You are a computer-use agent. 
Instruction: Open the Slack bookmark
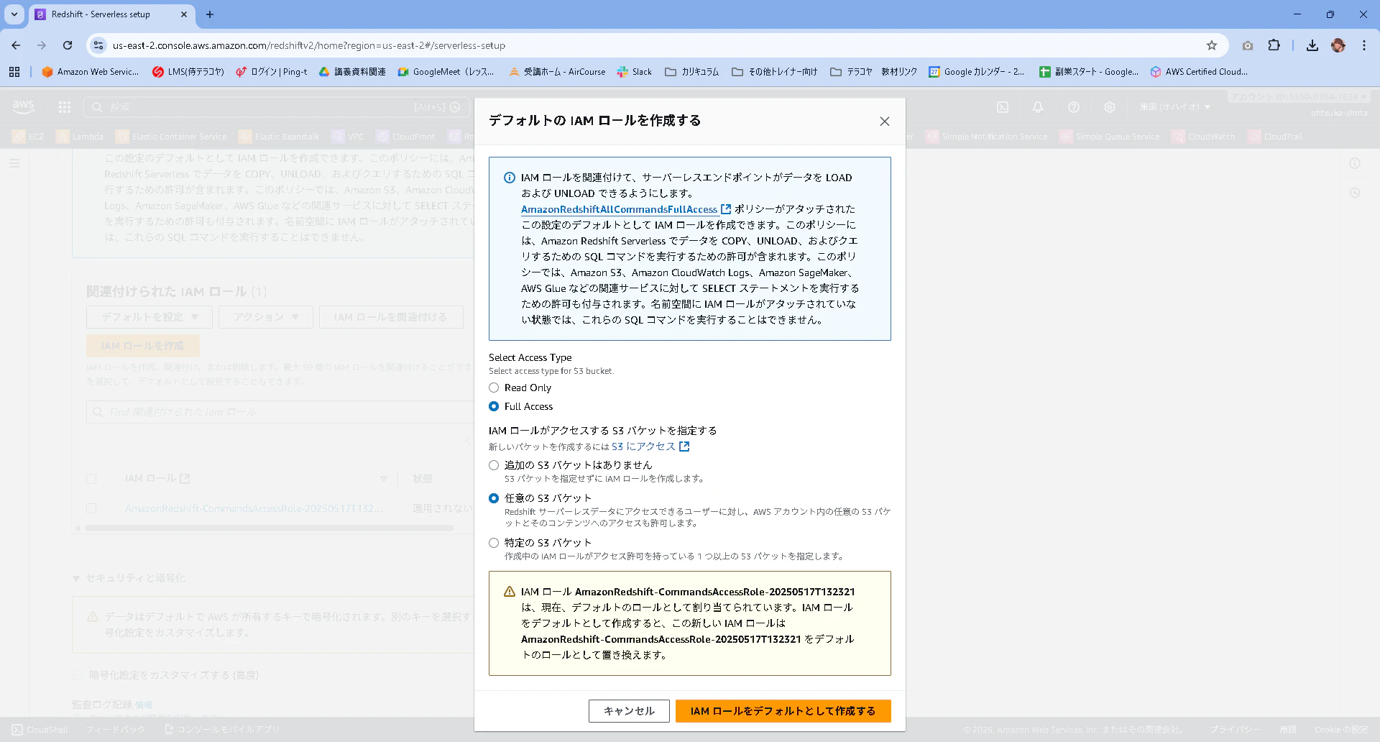pyautogui.click(x=635, y=72)
